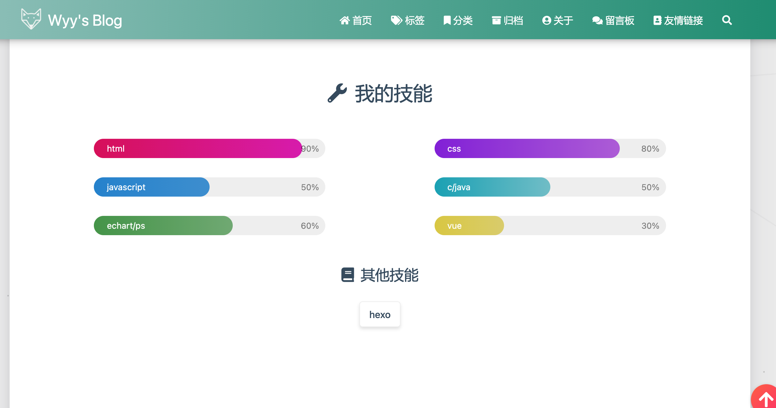Open Wyy's Blog title link

point(85,20)
